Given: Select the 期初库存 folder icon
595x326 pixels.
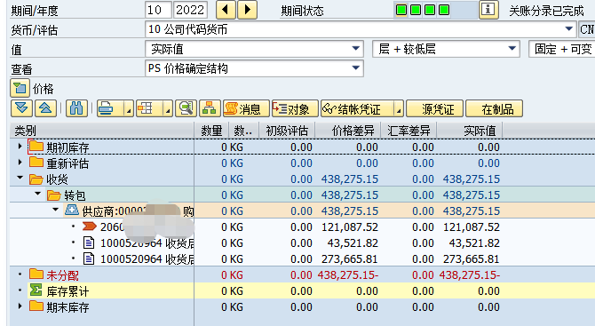Looking at the screenshot, I should click(36, 146).
